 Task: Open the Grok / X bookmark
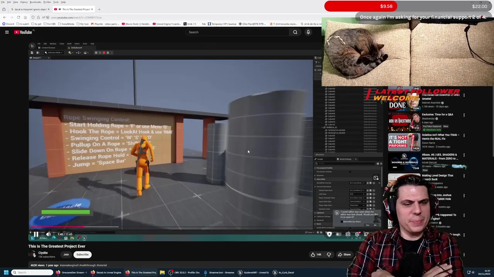point(189,24)
